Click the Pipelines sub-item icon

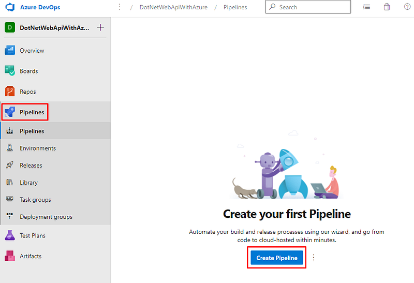coord(10,131)
